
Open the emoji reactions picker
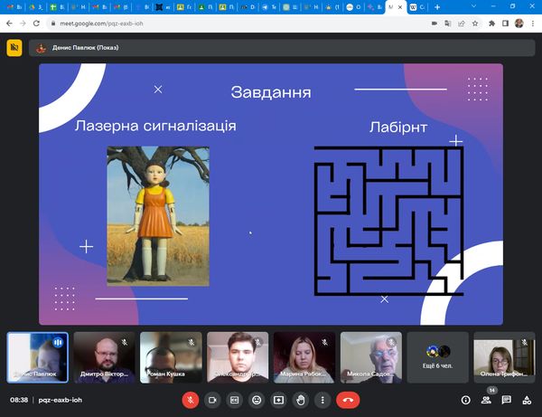coord(257,399)
